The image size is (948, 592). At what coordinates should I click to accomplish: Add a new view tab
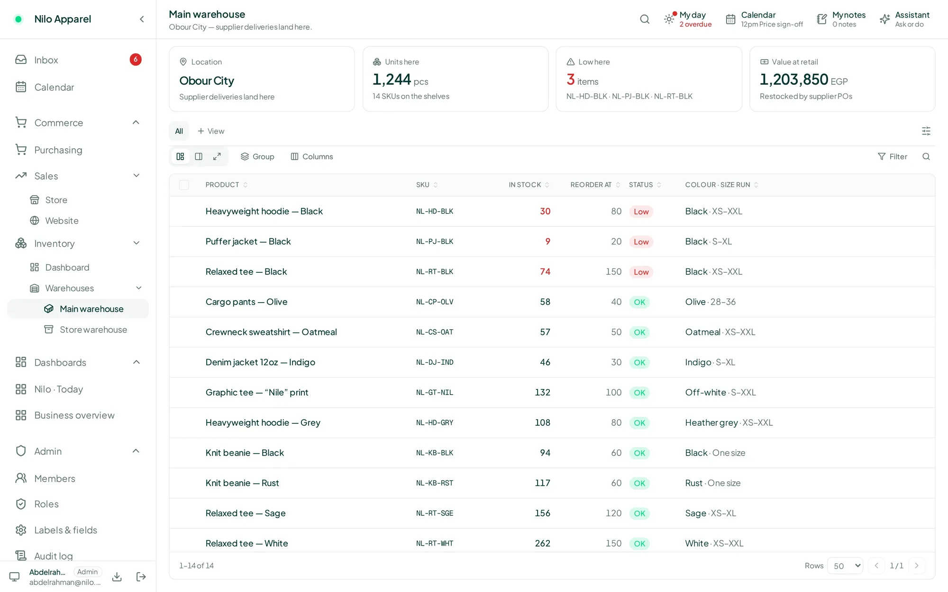click(x=211, y=131)
